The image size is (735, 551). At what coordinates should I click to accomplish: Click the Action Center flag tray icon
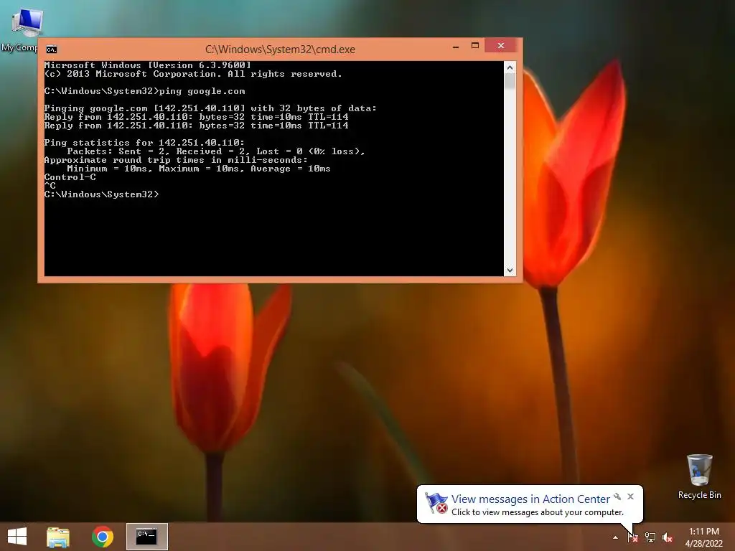633,537
